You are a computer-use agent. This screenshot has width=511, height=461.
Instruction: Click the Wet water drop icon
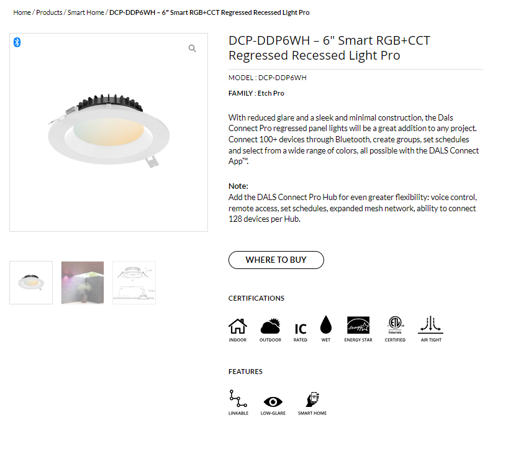[325, 325]
